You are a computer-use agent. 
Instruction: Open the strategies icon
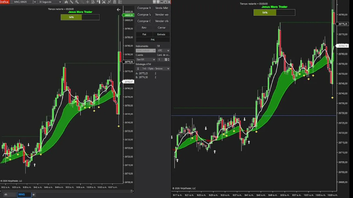pos(115,2)
